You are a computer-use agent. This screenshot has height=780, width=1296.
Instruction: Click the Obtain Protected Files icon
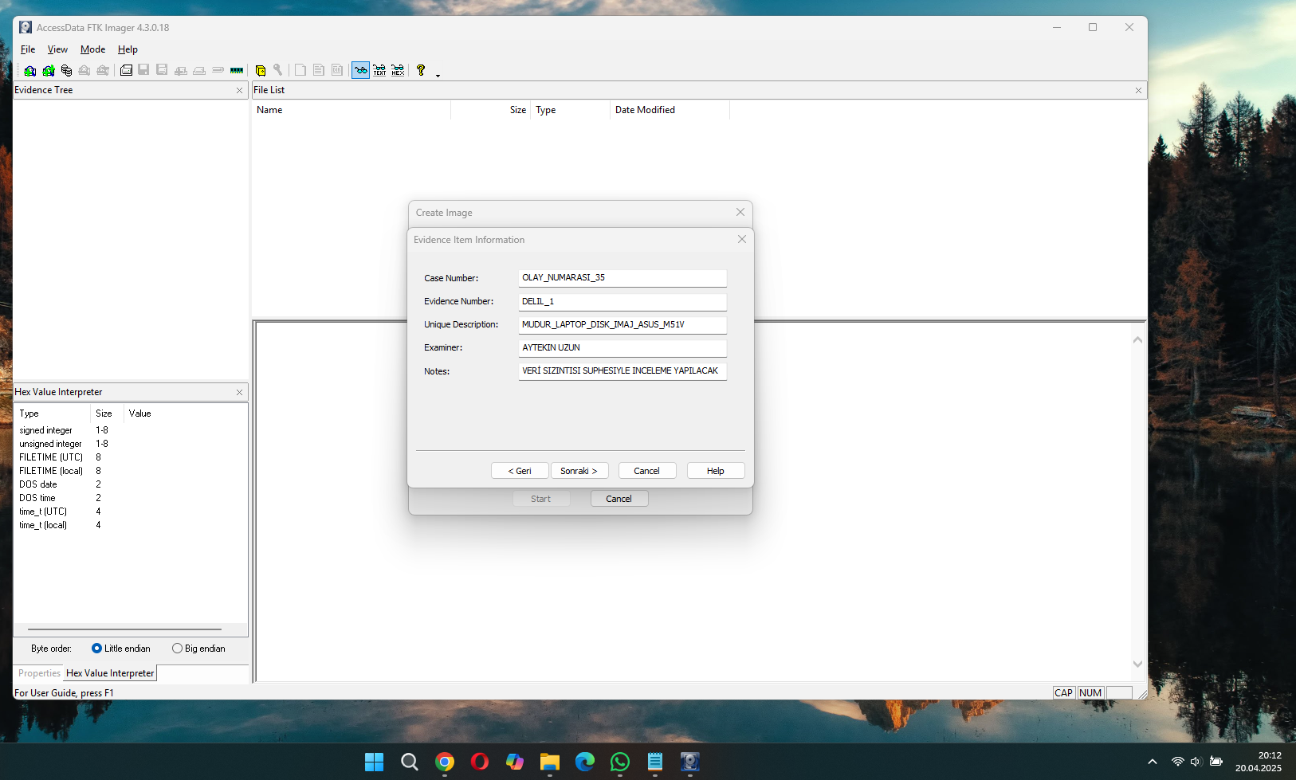pyautogui.click(x=260, y=70)
